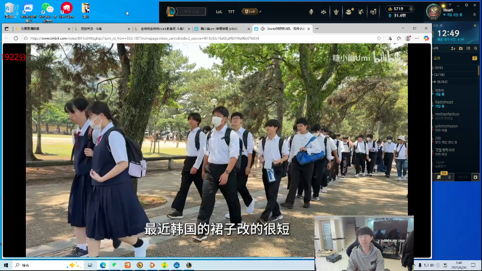The width and height of the screenshot is (482, 271).
Task: Open the bug report icon in social panel
Action: coord(475,177)
